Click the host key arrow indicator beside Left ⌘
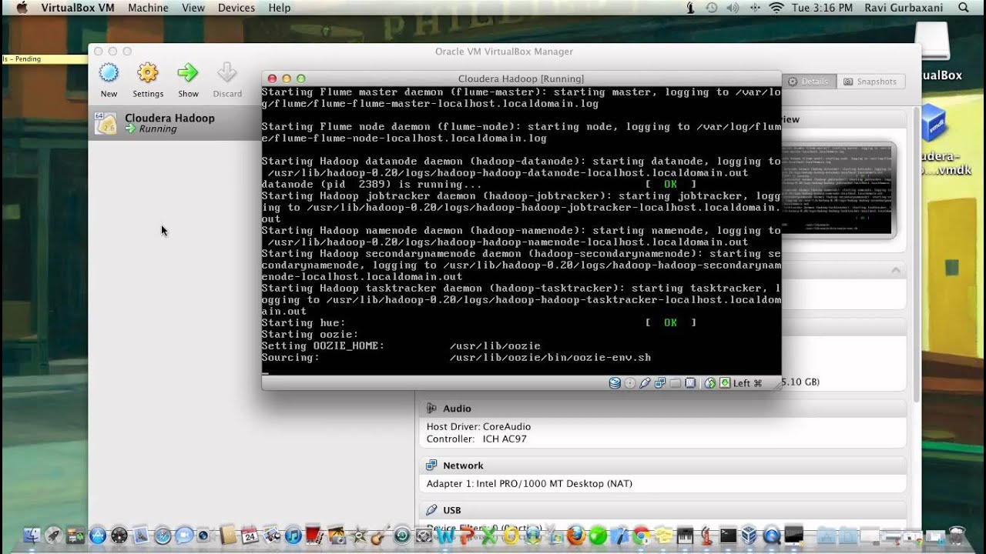This screenshot has height=554, width=986. click(725, 383)
